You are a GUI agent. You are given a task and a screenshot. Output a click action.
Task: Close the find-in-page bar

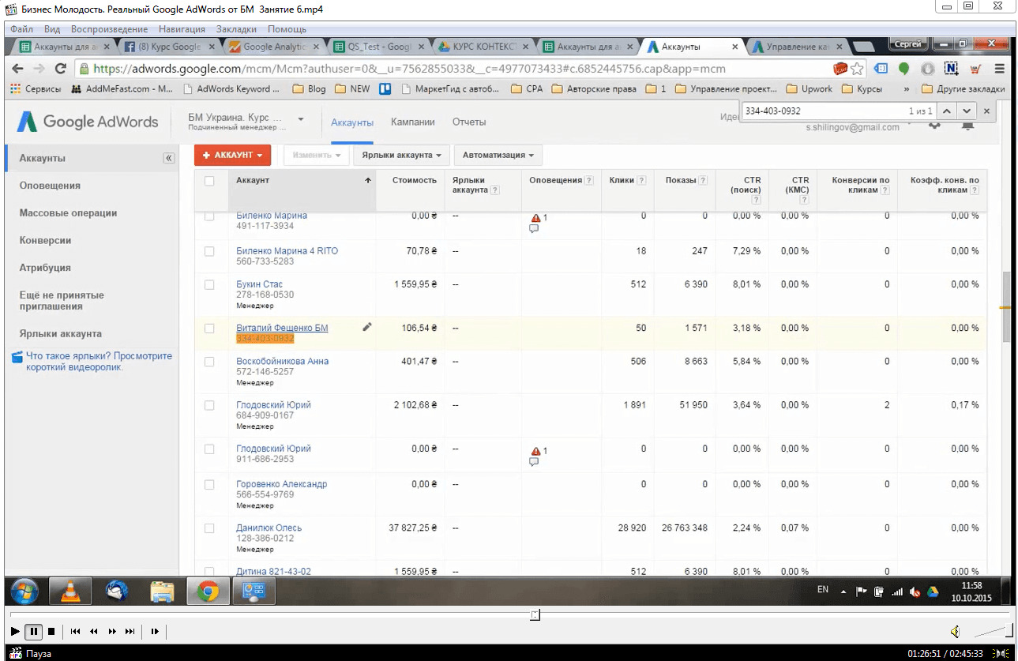[x=986, y=111]
